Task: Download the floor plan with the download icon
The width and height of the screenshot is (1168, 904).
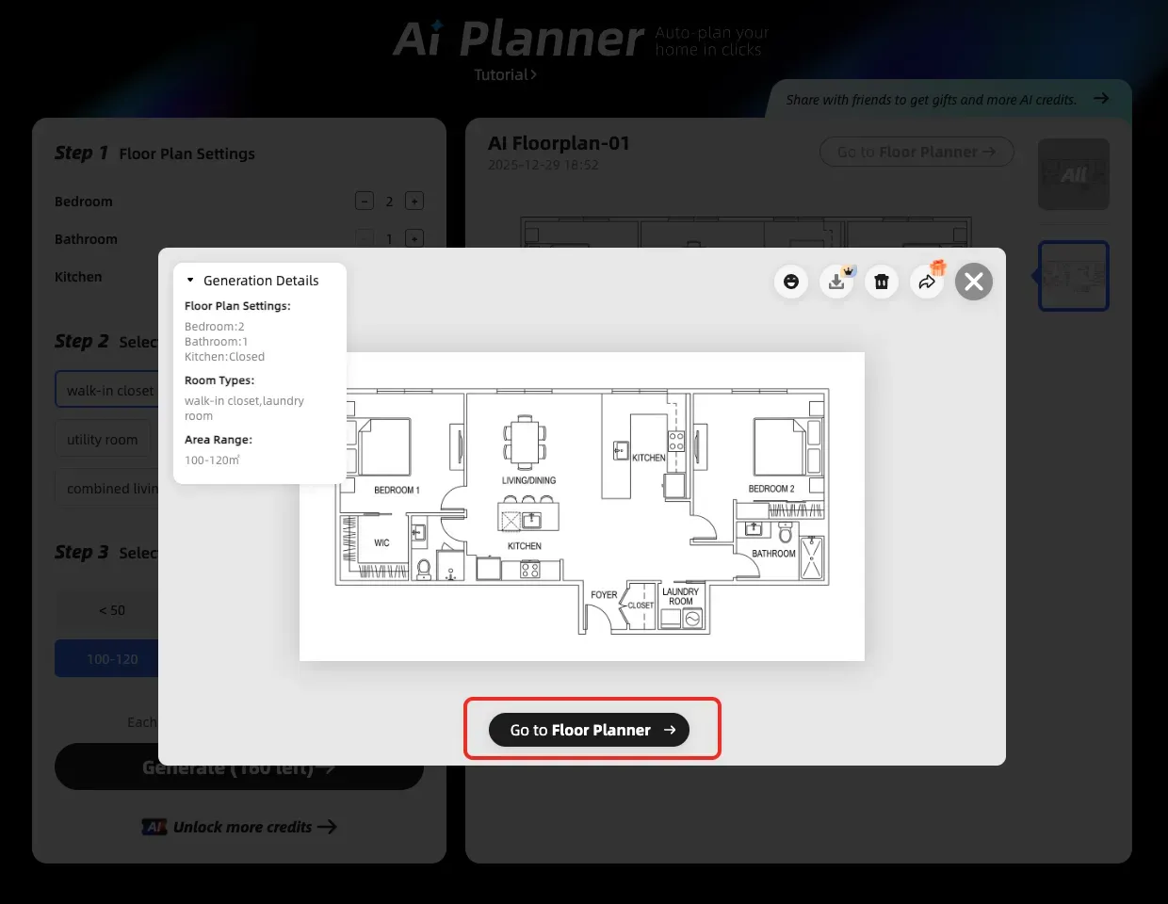Action: click(836, 282)
